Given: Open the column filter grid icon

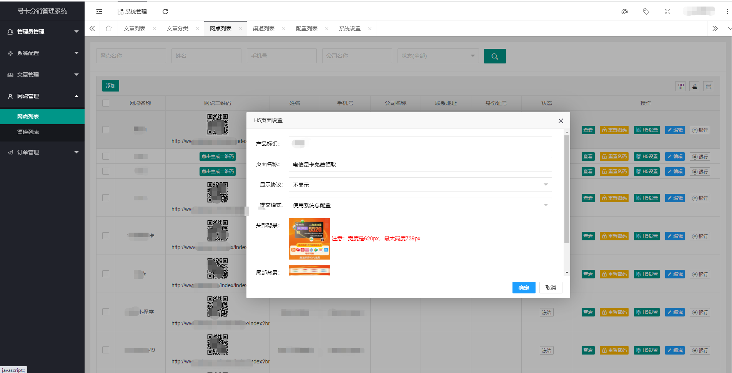Looking at the screenshot, I should 681,86.
